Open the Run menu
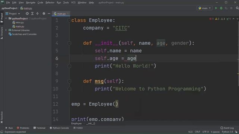Screen dimensions: 239x134 click(x=59, y=3)
